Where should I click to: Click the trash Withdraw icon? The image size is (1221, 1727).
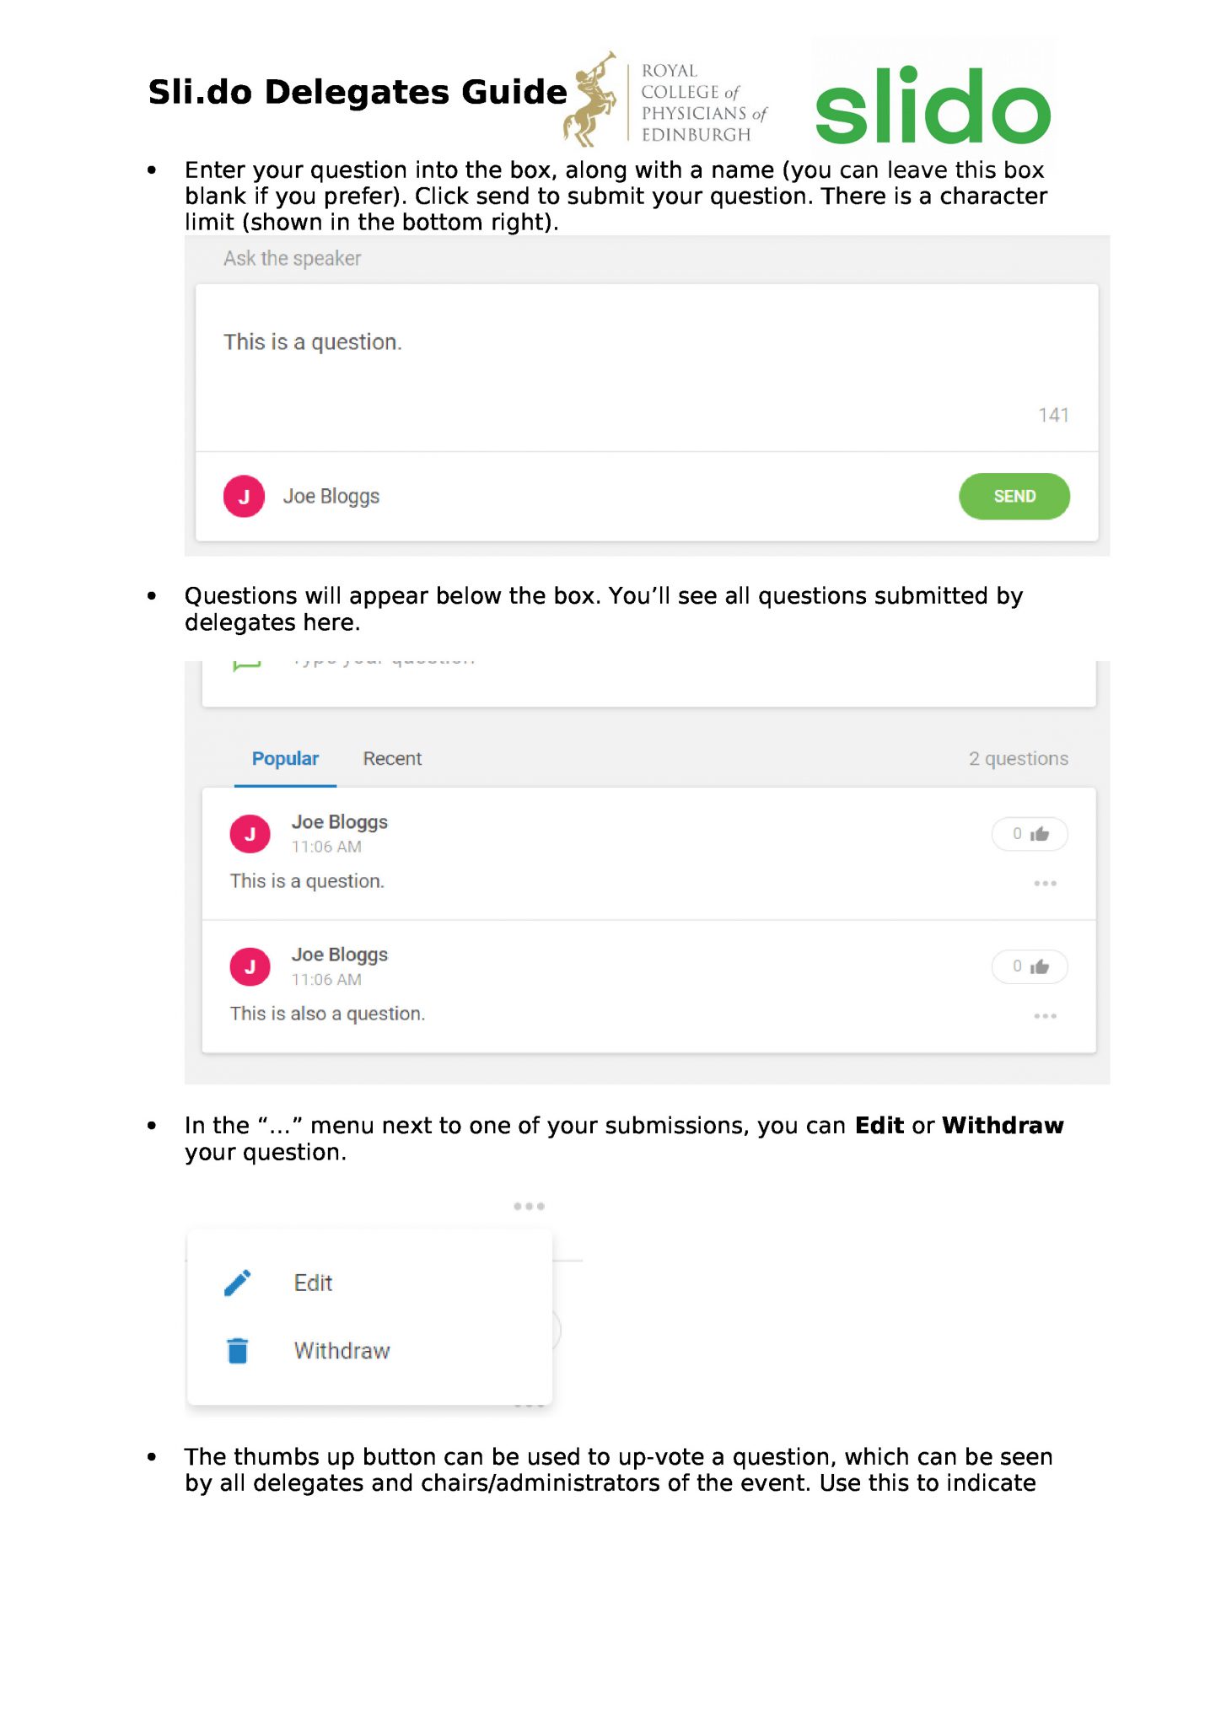[239, 1350]
